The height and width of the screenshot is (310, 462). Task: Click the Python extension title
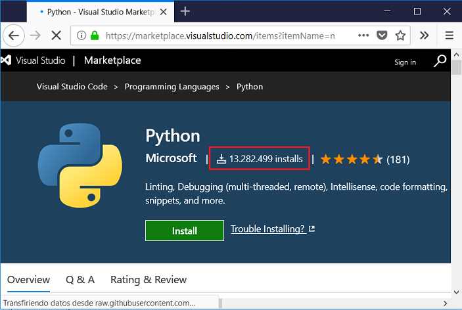pos(173,136)
